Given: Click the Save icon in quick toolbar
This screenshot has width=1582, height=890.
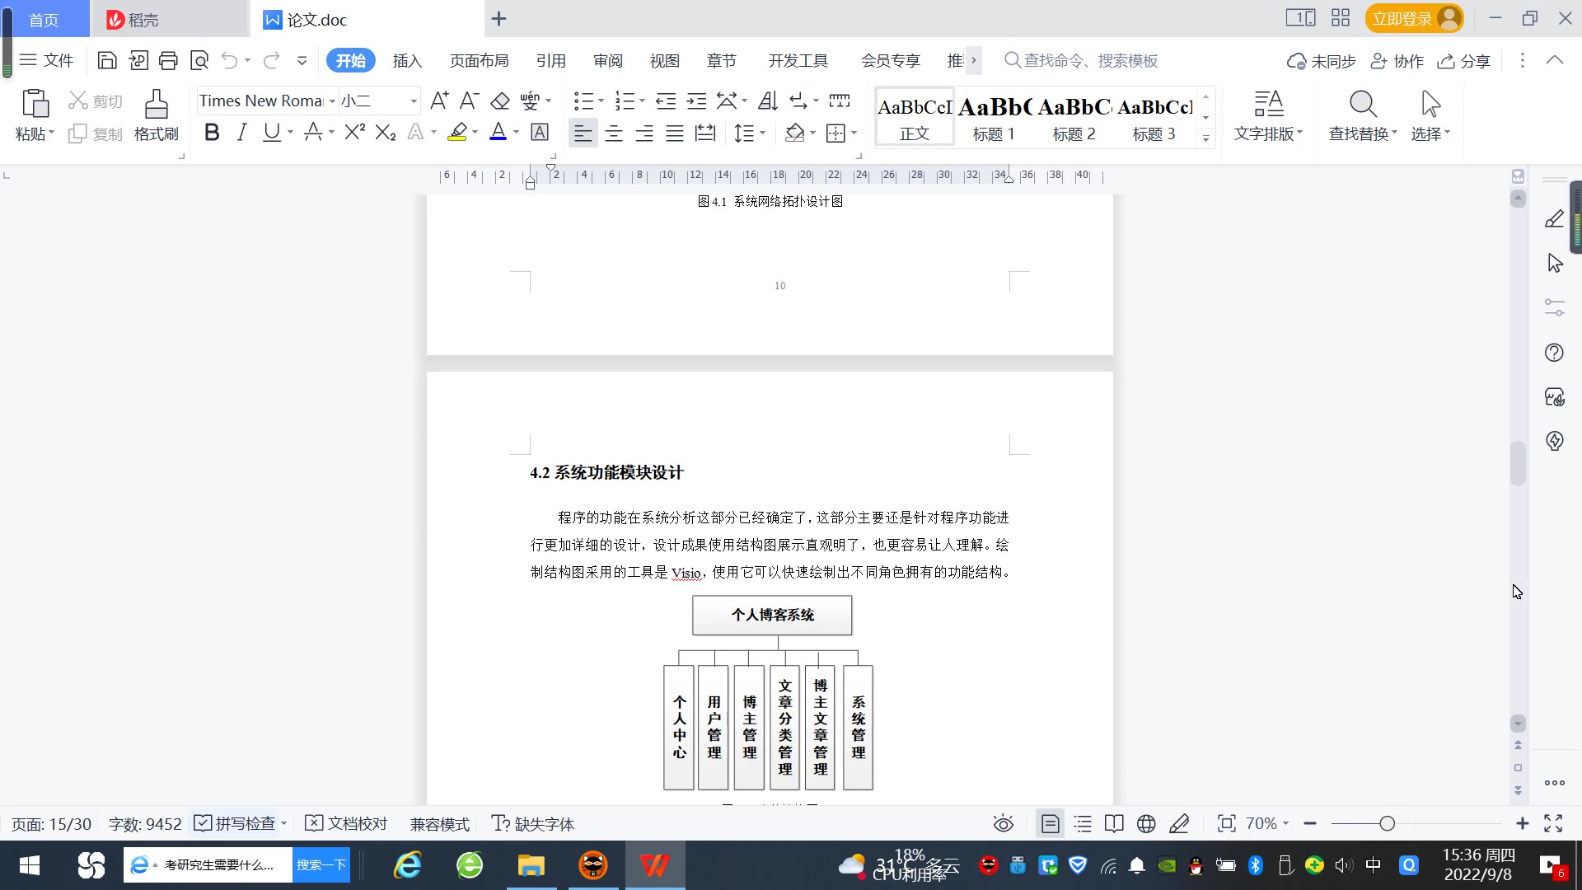Looking at the screenshot, I should pyautogui.click(x=107, y=60).
